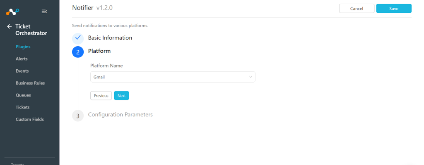Viewport: 424px width, 165px height.
Task: Open Alerts in the sidebar
Action: 22,59
